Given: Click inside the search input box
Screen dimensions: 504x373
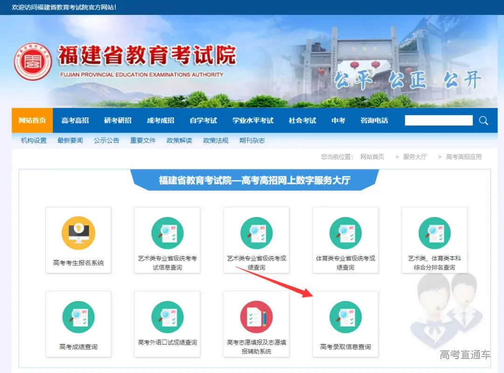Looking at the screenshot, I should pyautogui.click(x=438, y=120).
